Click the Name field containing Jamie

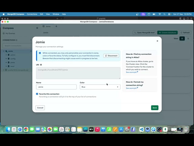pyautogui.click(x=56, y=87)
